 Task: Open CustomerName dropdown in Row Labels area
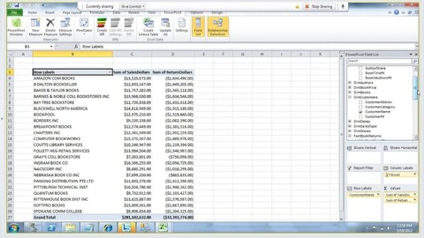coord(378,194)
